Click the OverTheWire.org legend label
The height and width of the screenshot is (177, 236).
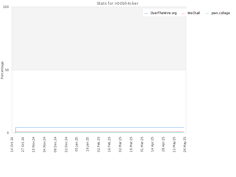(x=163, y=13)
